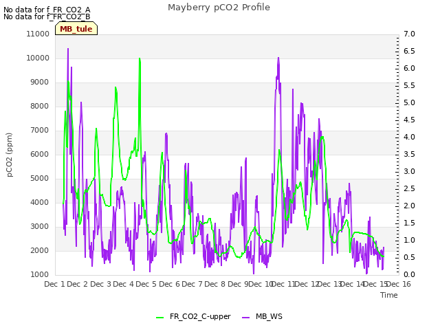Click the 4000 y-axis tick label
Image resolution: width=440 pixels, height=330 pixels.
(40, 203)
